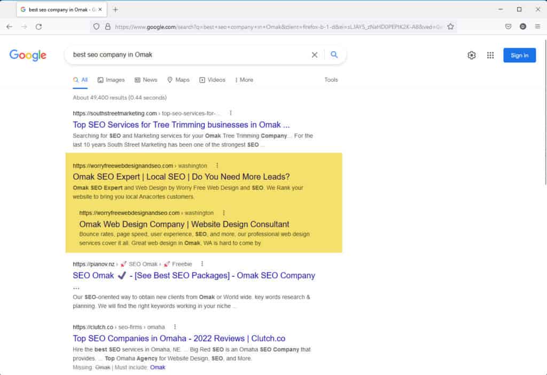The image size is (547, 375).
Task: Open 'Top SEO Services for Tree Trimming' result
Action: point(181,125)
